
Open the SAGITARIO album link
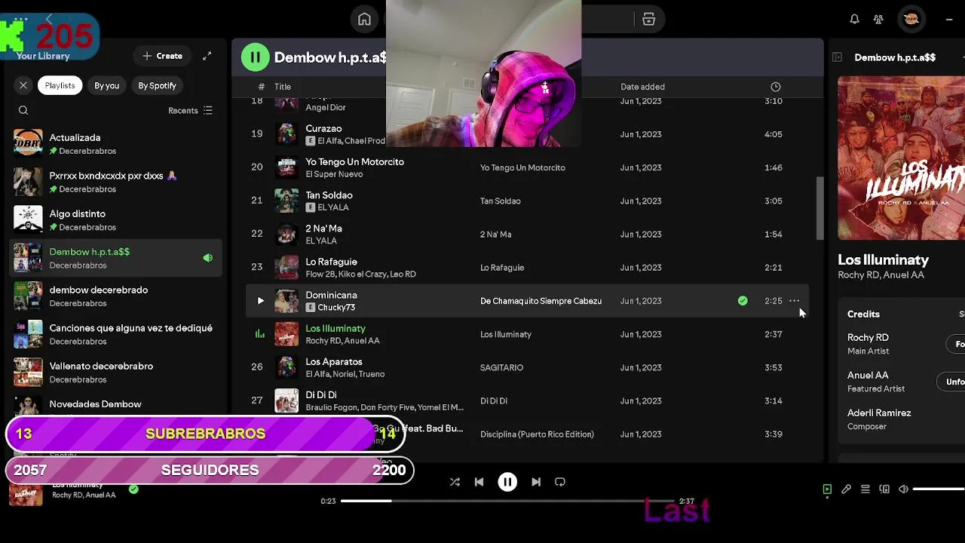(501, 367)
